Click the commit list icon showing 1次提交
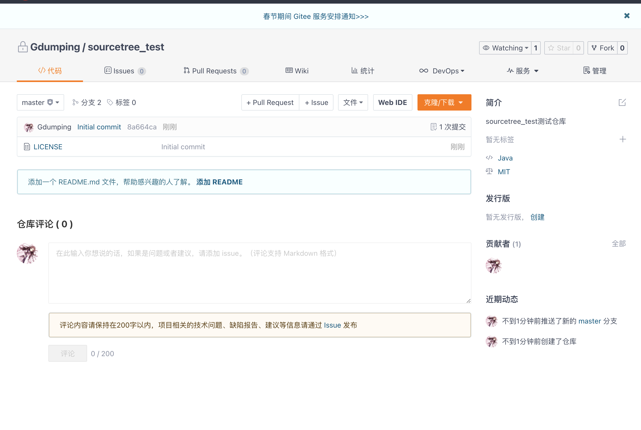The width and height of the screenshot is (641, 430). coord(434,127)
